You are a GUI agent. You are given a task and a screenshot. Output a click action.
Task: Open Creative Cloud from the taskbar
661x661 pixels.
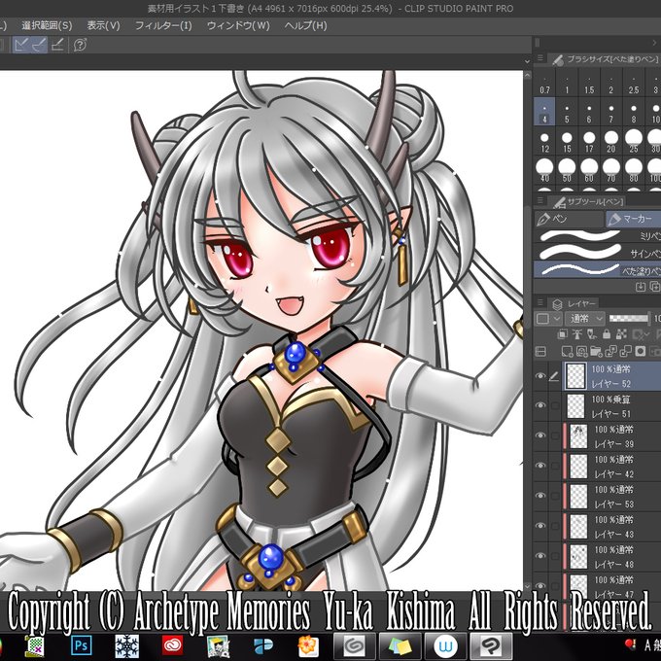click(173, 645)
